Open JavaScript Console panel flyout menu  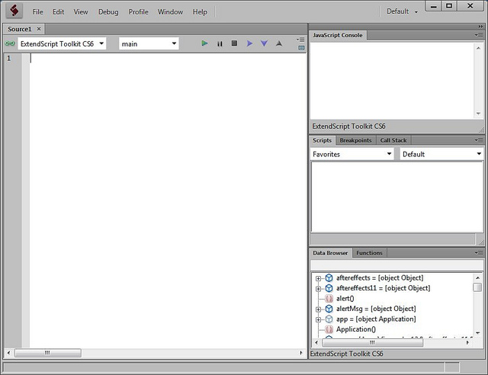tap(479, 35)
